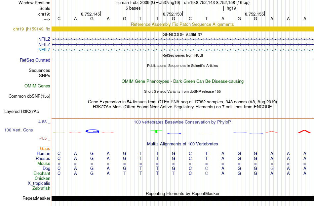Click the light C mismatch in Dog row
Screen dimensions: 314x206
pos(207,169)
